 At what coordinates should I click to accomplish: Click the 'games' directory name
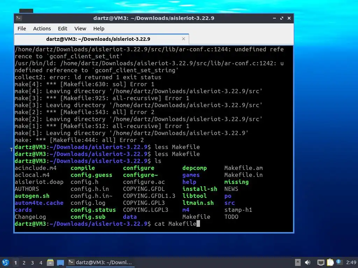pos(191,175)
